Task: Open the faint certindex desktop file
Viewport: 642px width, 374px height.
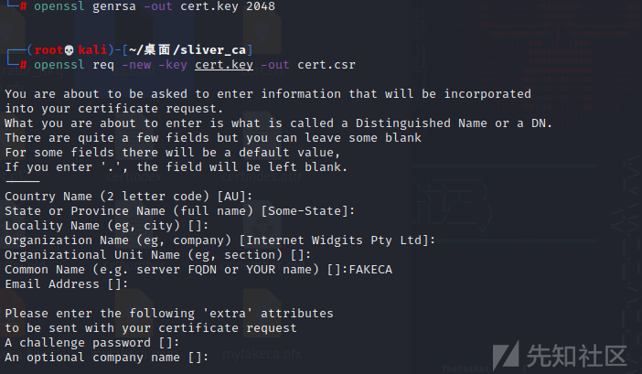Action: point(134,176)
